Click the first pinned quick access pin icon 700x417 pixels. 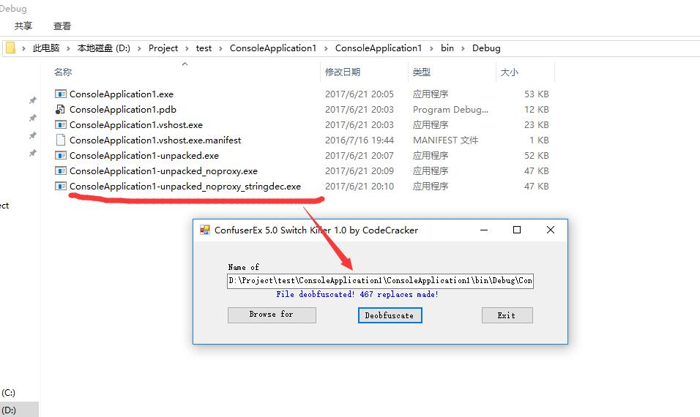(x=33, y=100)
